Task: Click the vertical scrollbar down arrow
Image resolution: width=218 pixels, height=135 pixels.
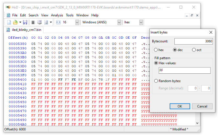Action: point(197,123)
